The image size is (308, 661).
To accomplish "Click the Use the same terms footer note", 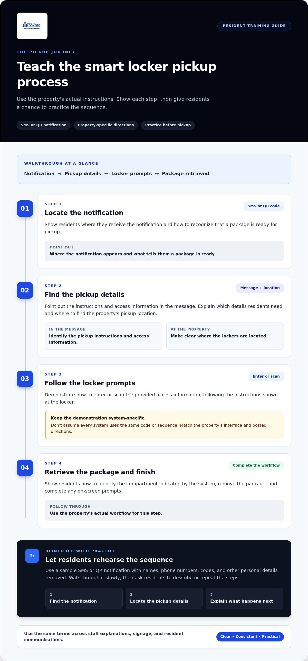I will point(104,637).
